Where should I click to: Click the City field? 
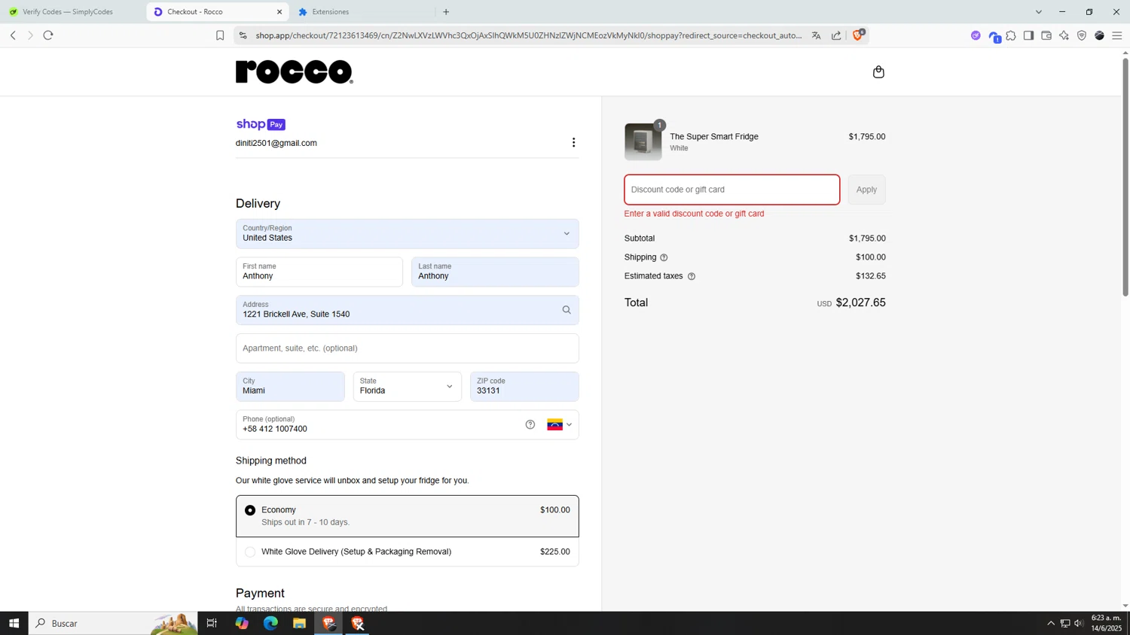(x=290, y=386)
